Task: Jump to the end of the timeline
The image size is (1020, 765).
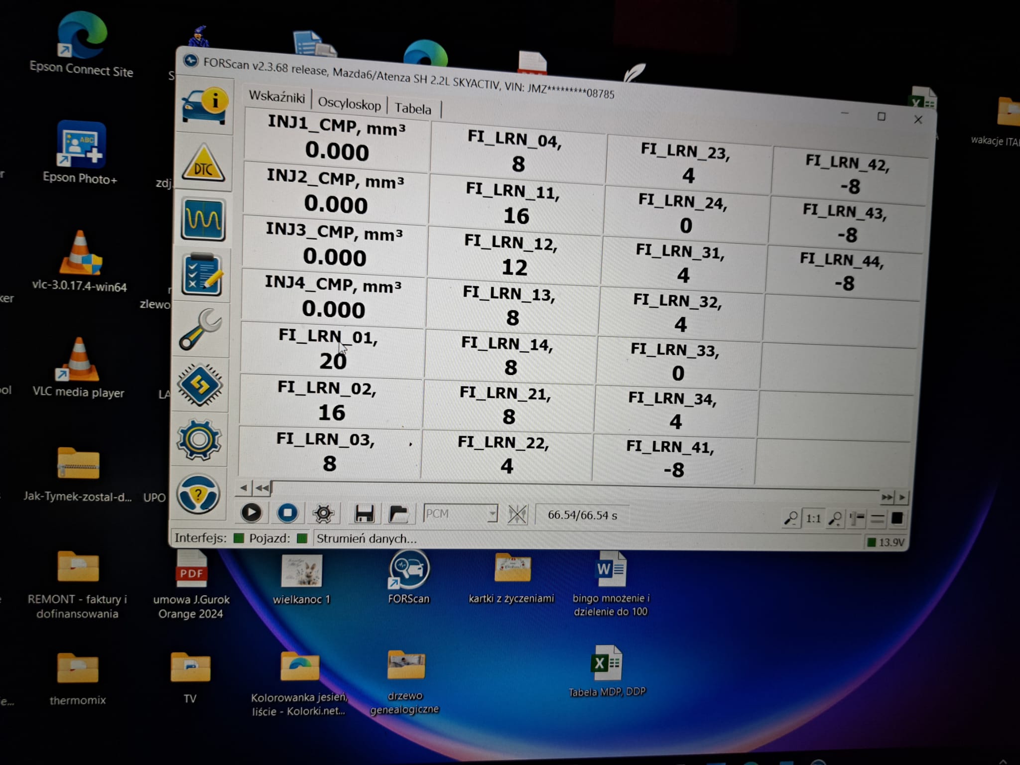Action: [887, 497]
